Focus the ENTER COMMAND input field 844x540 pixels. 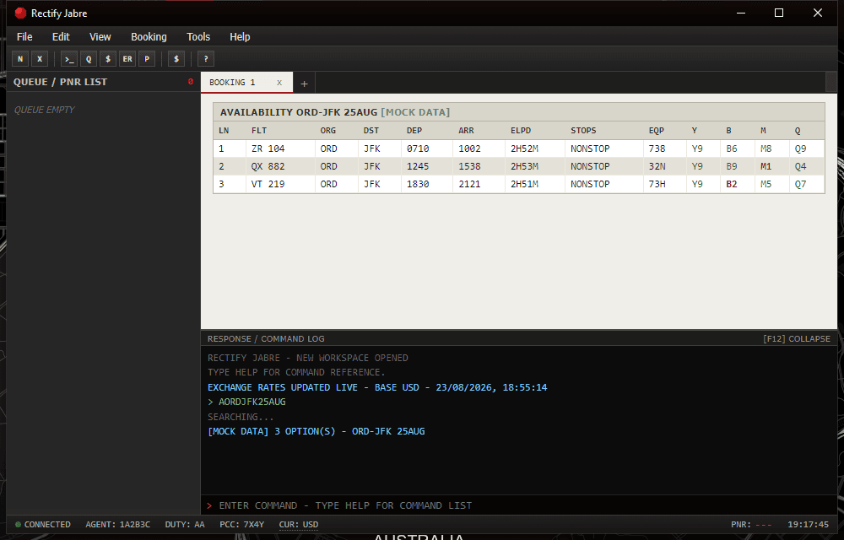(x=519, y=505)
